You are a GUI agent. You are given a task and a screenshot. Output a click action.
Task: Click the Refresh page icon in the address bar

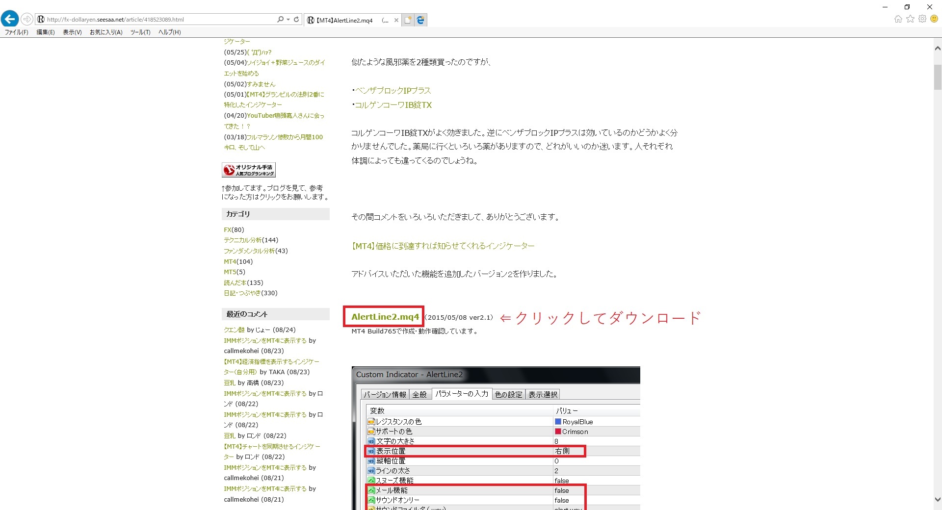[296, 19]
